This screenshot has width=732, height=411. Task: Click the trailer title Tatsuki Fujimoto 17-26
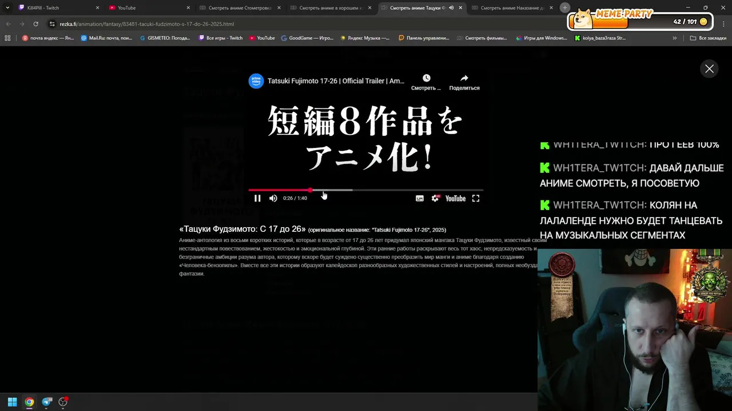click(336, 81)
